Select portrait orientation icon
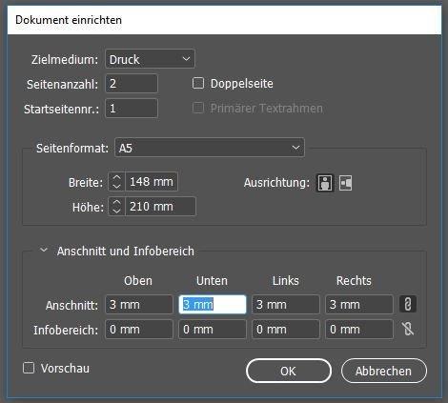Viewport: 448px width, 403px height. pyautogui.click(x=325, y=183)
